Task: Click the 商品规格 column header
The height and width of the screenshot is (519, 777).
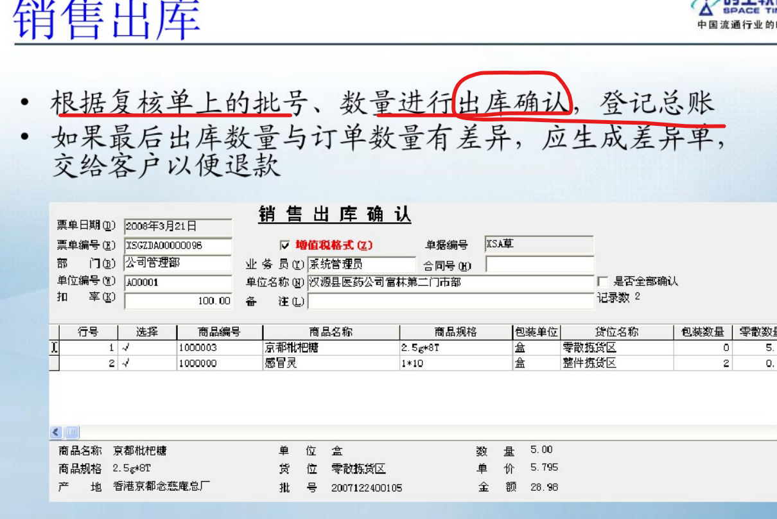Action: pyautogui.click(x=456, y=332)
